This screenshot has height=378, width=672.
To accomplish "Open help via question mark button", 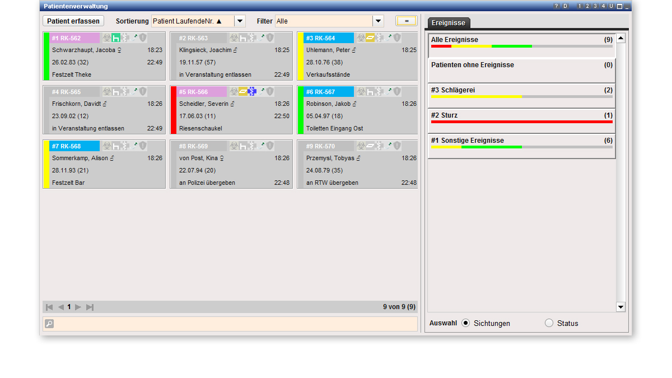I will point(557,6).
